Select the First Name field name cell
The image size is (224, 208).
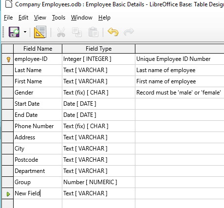(37, 81)
